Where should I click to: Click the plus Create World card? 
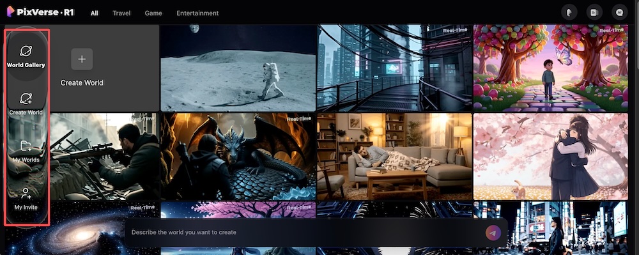click(82, 68)
